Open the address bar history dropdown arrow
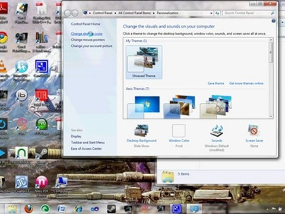Screen dimensions: 285x214 coord(211,13)
